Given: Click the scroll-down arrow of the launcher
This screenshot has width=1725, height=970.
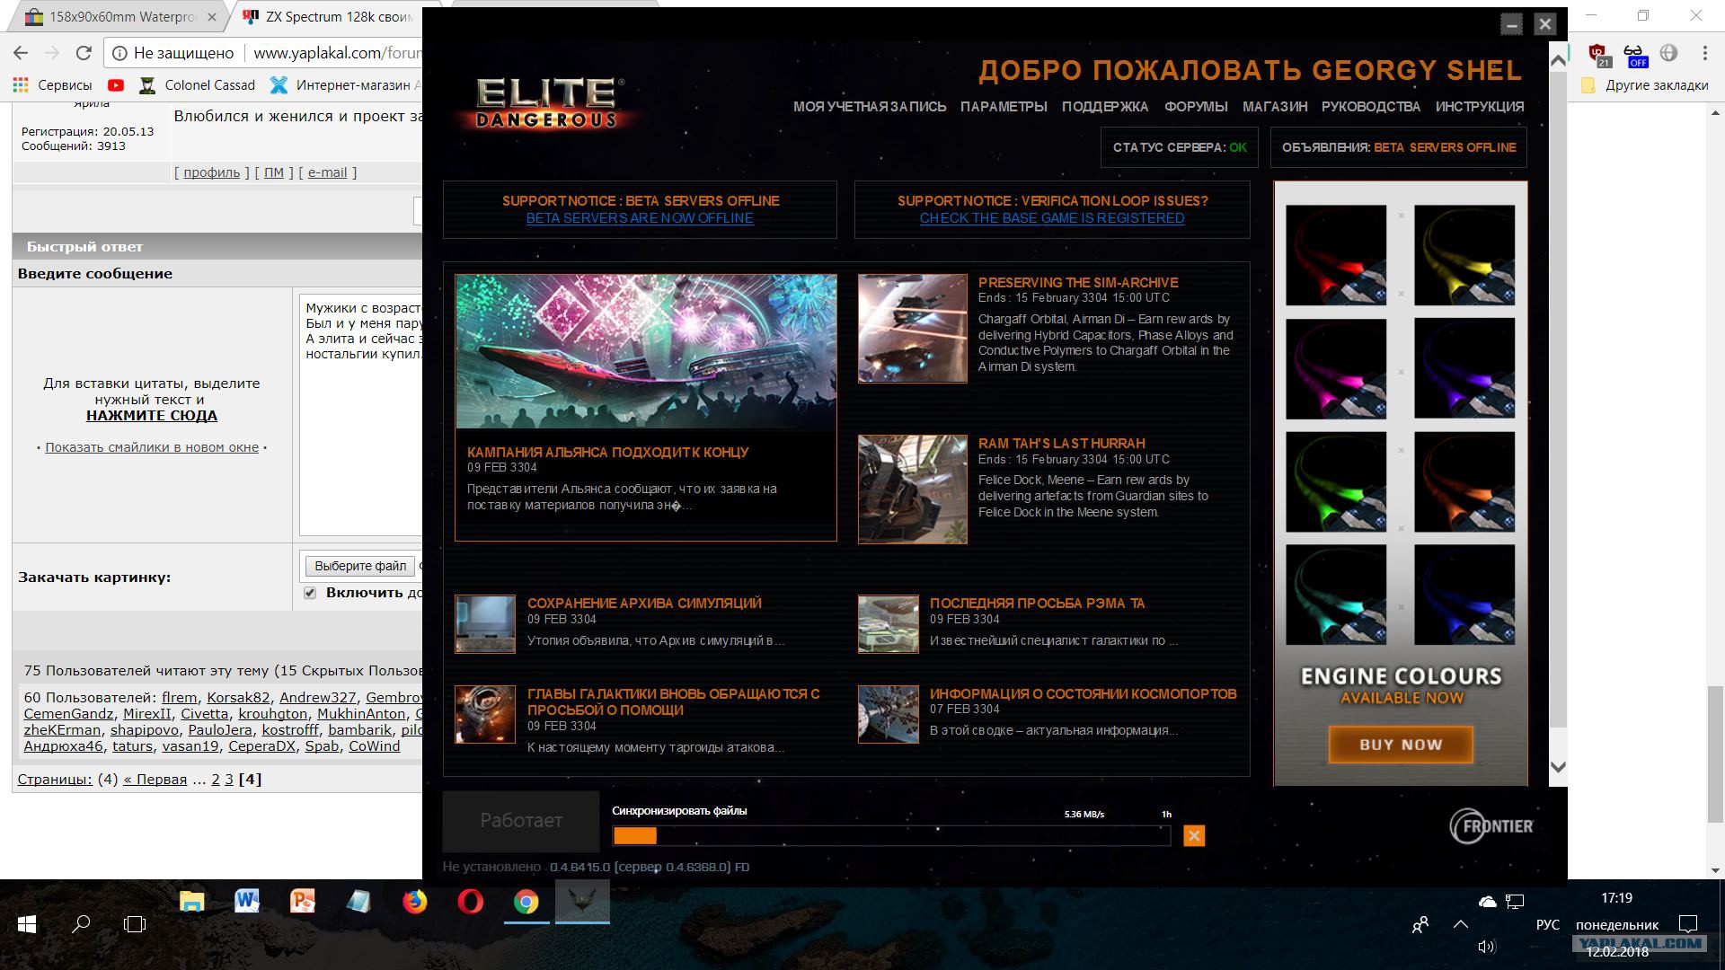Looking at the screenshot, I should pos(1559,767).
